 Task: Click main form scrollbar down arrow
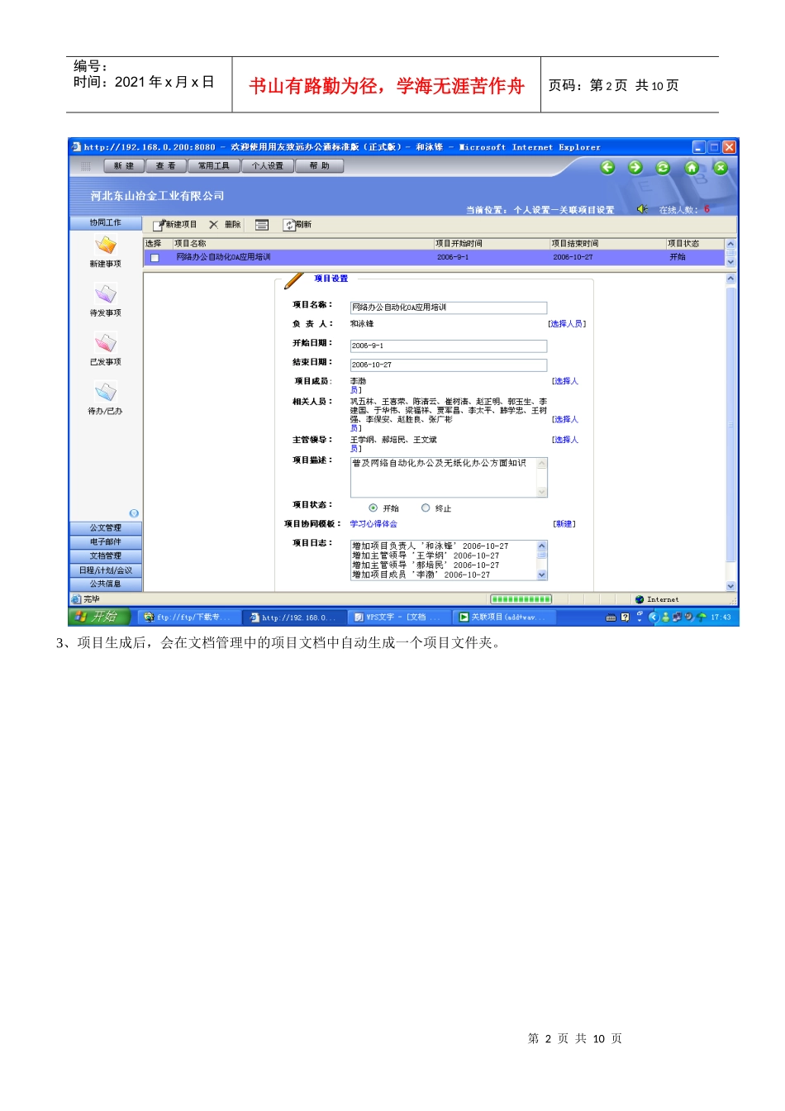pos(730,586)
